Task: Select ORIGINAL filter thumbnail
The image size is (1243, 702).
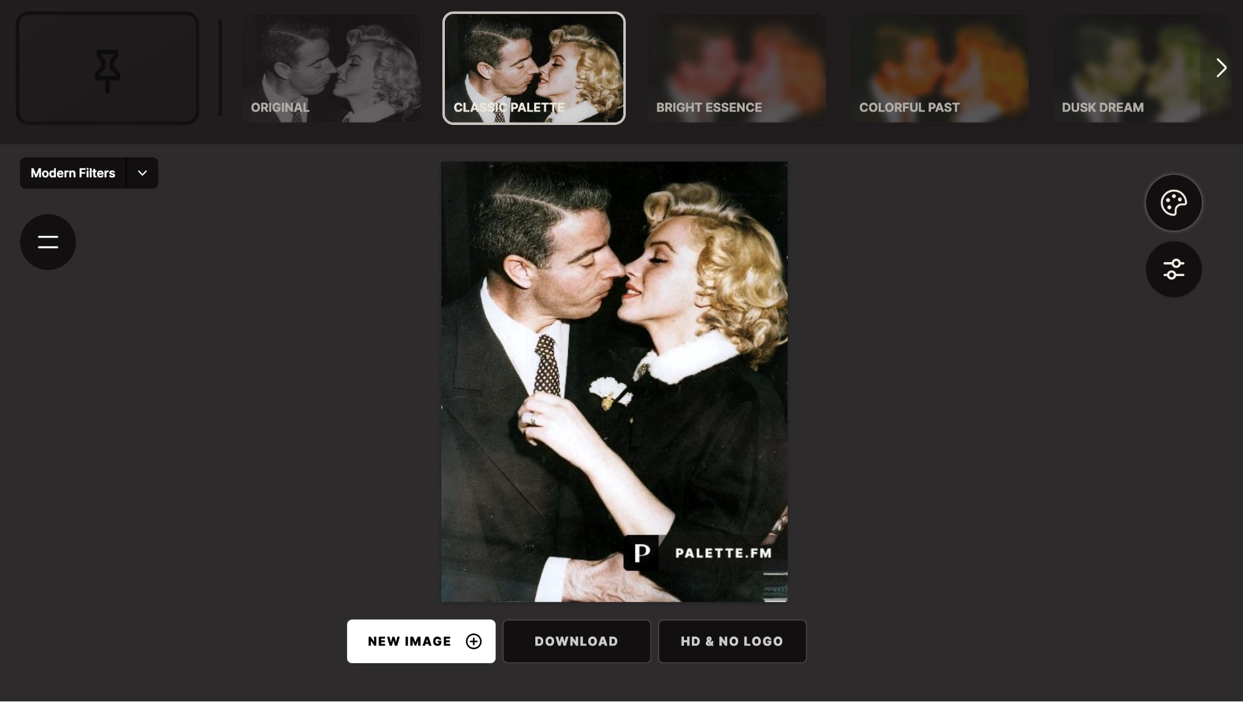Action: (x=331, y=68)
